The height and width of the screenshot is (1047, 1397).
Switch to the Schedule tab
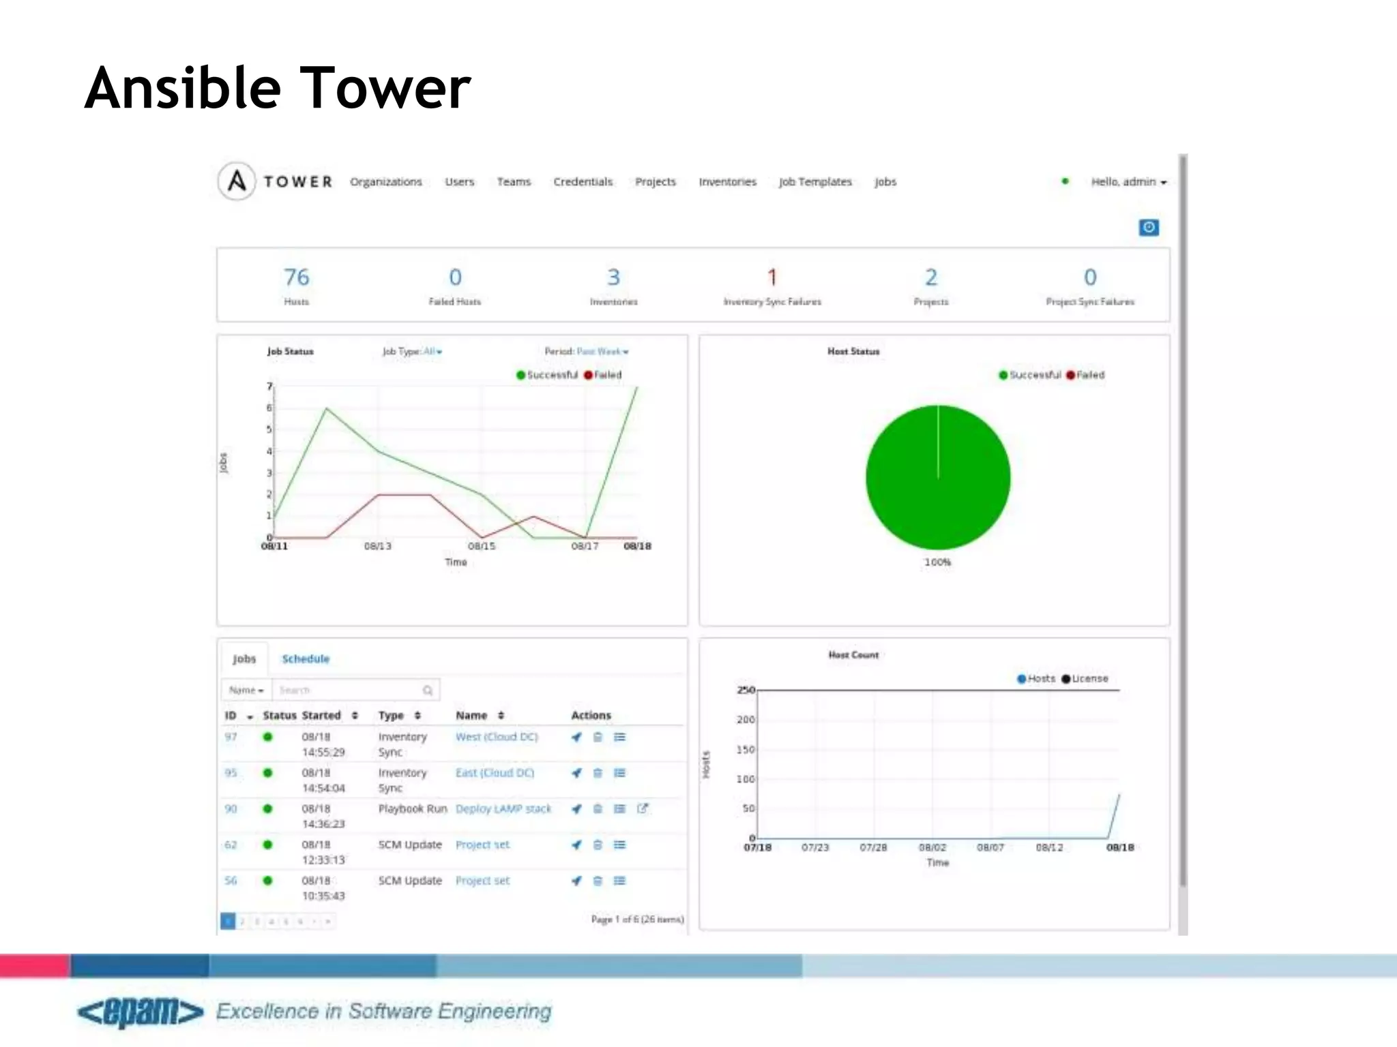(x=306, y=659)
